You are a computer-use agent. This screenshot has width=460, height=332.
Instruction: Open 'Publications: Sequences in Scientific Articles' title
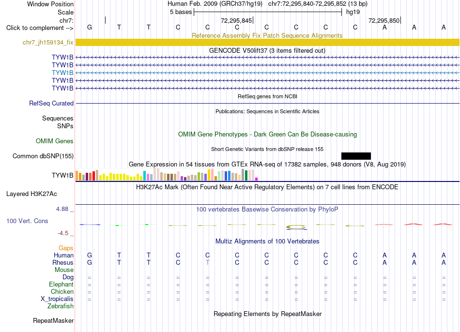pos(267,111)
